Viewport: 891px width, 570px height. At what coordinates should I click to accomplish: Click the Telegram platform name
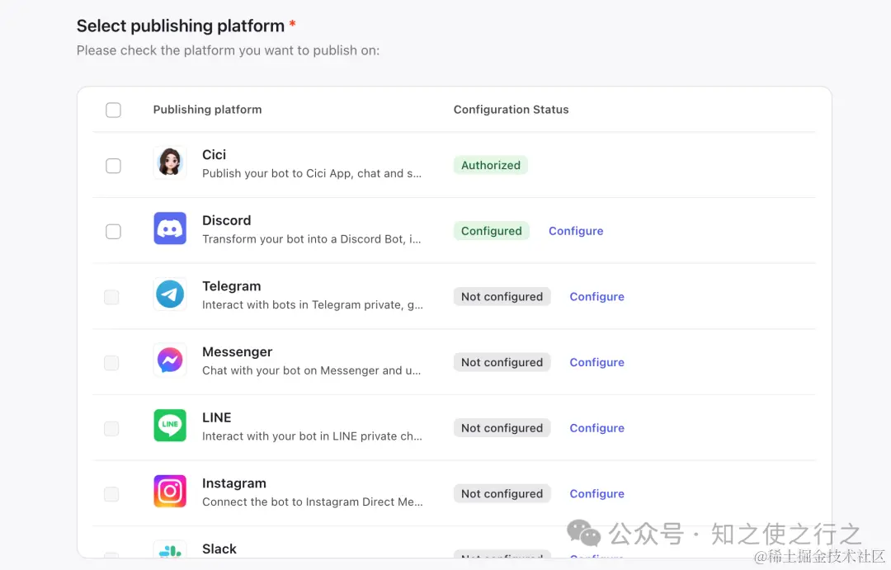point(231,286)
